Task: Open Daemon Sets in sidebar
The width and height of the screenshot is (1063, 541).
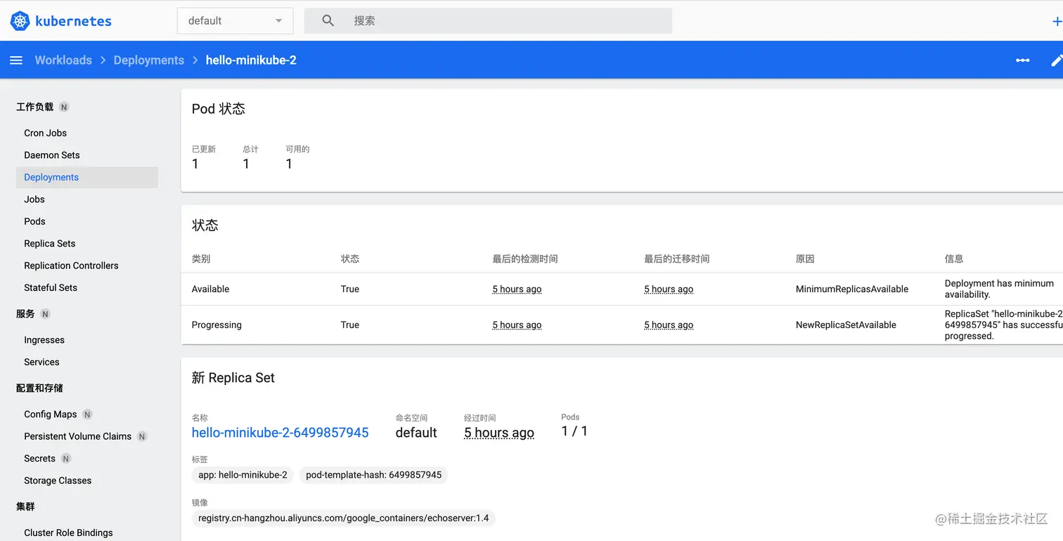Action: [52, 155]
